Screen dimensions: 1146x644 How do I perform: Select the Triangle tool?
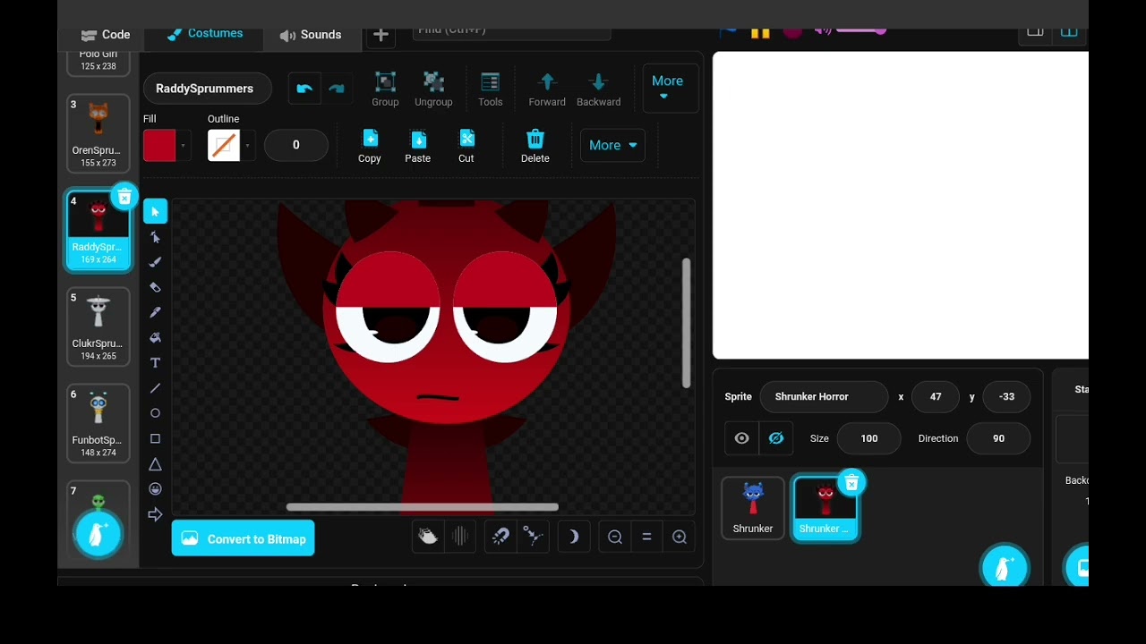click(x=155, y=464)
